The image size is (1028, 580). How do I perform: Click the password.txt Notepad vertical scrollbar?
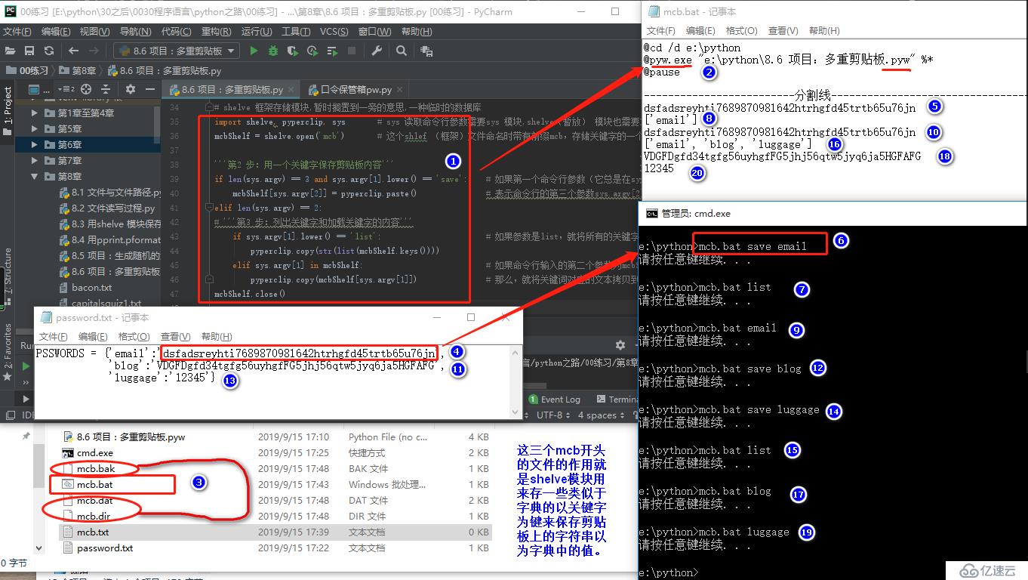(516, 381)
